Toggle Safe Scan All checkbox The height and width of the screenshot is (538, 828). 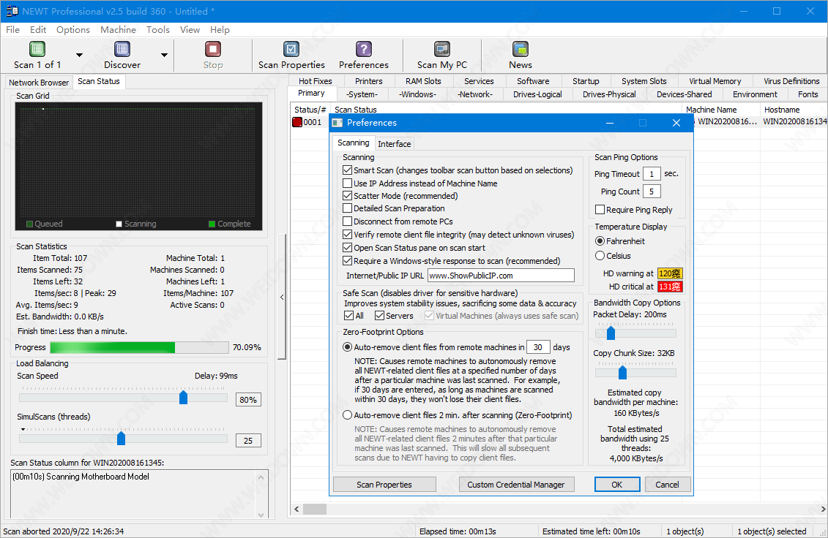pos(349,316)
